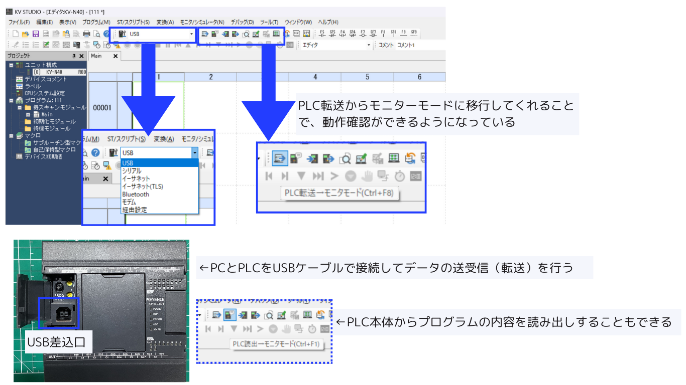Open the エディタ mode dropdown
The image size is (686, 385).
coord(370,45)
